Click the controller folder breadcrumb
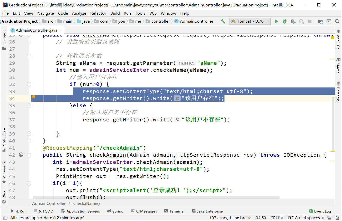Viewport: 342px width, 221px height. tap(158, 21)
